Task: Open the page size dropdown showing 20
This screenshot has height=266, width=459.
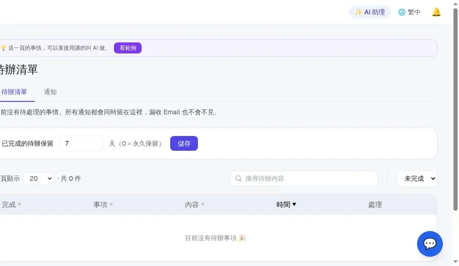Action: click(39, 178)
